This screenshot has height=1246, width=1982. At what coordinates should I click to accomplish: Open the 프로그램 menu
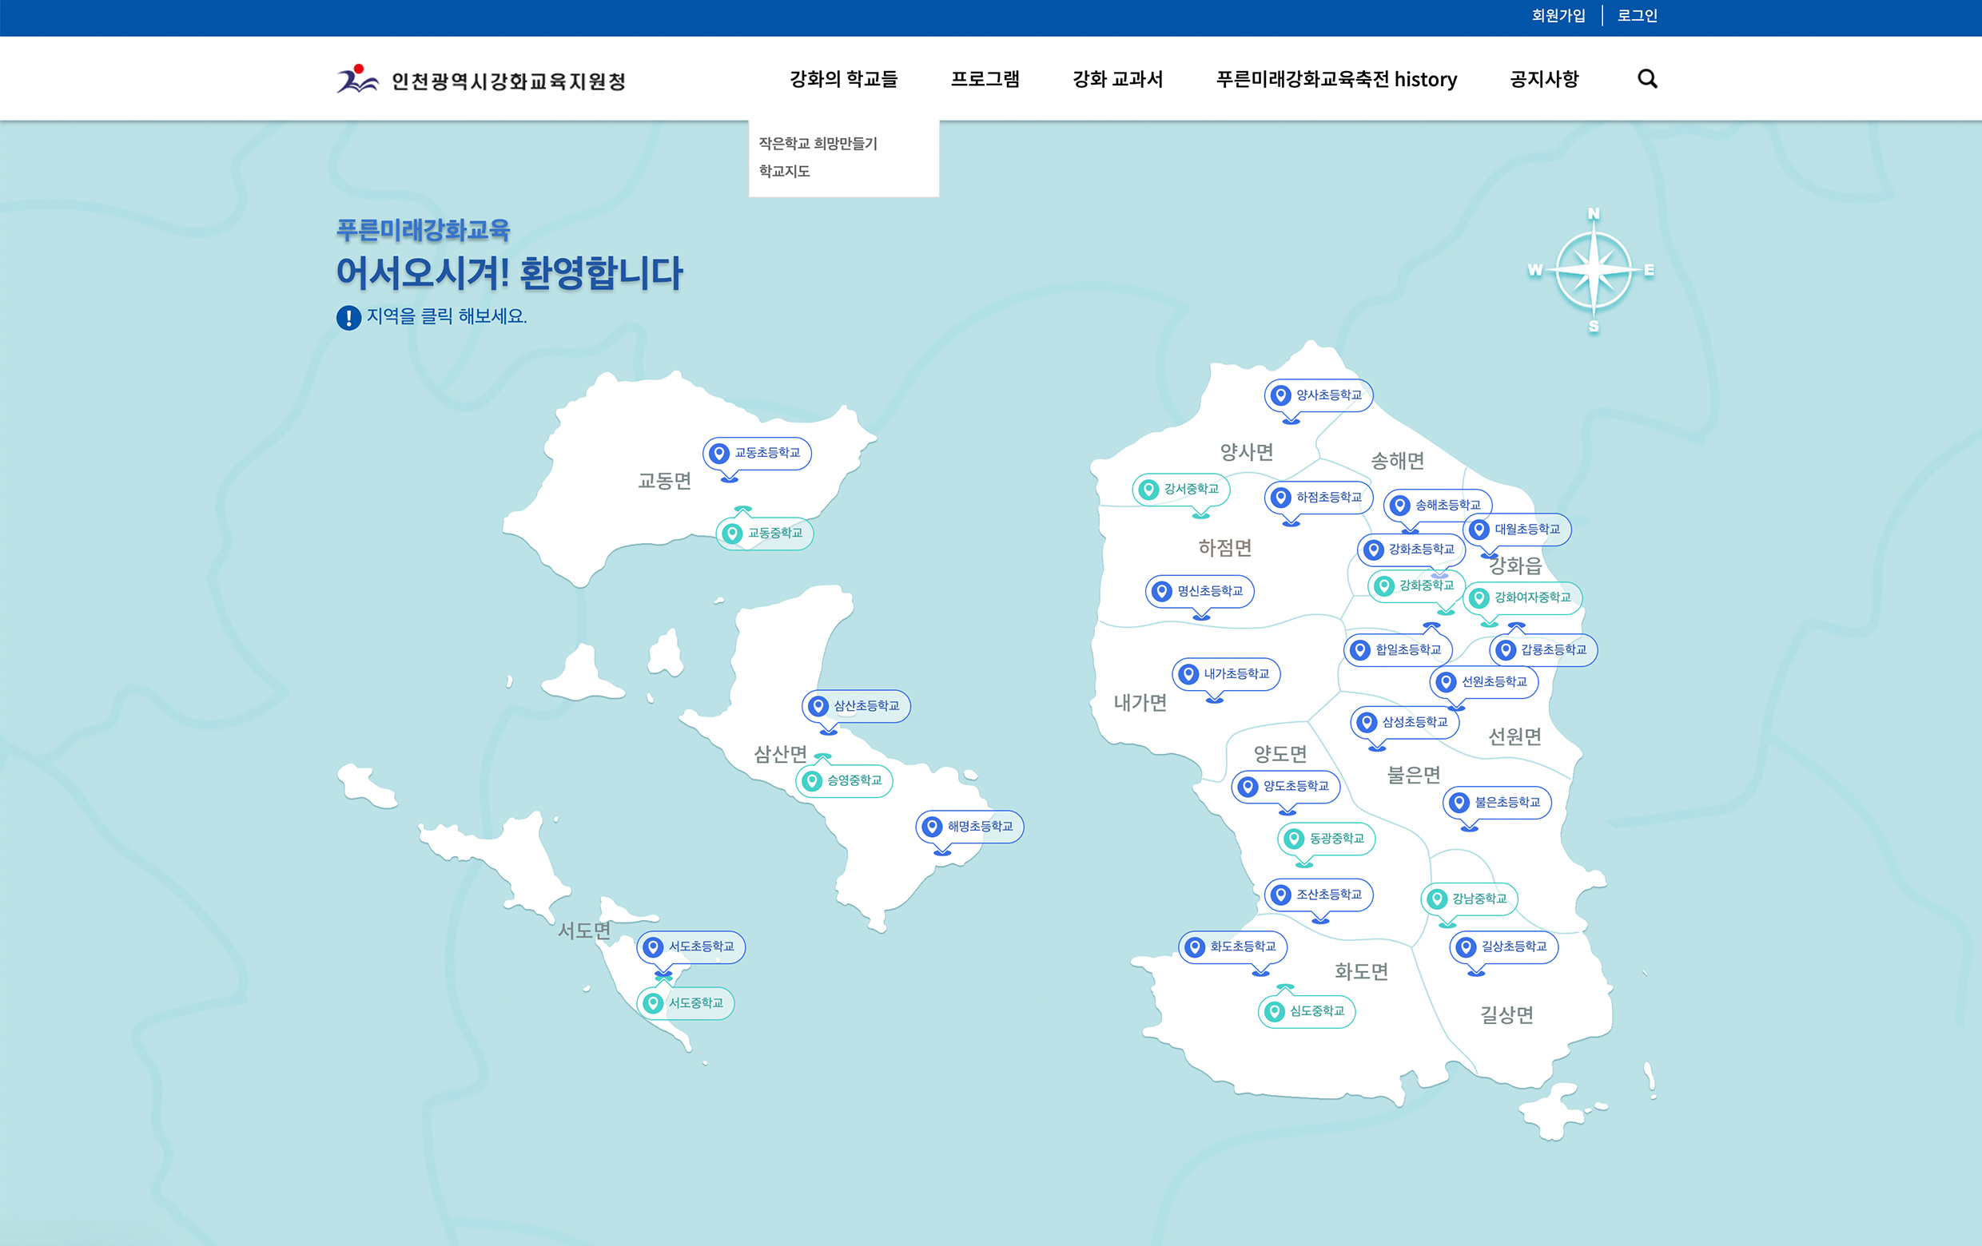click(x=985, y=79)
